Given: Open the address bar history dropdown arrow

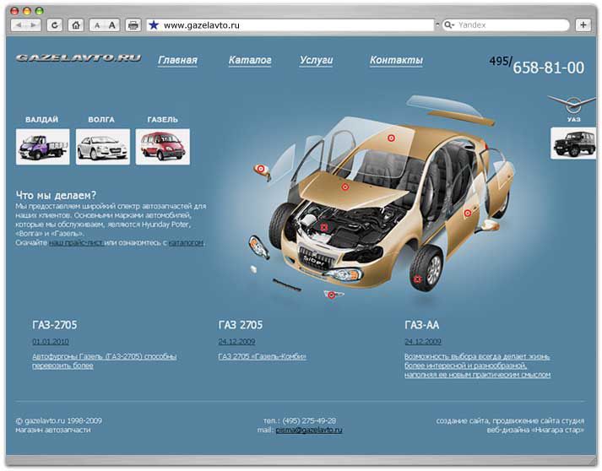Looking at the screenshot, I should click(437, 24).
